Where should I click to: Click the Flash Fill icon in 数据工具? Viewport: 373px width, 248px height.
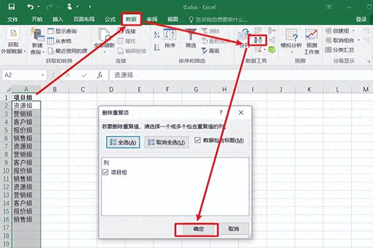tap(258, 30)
